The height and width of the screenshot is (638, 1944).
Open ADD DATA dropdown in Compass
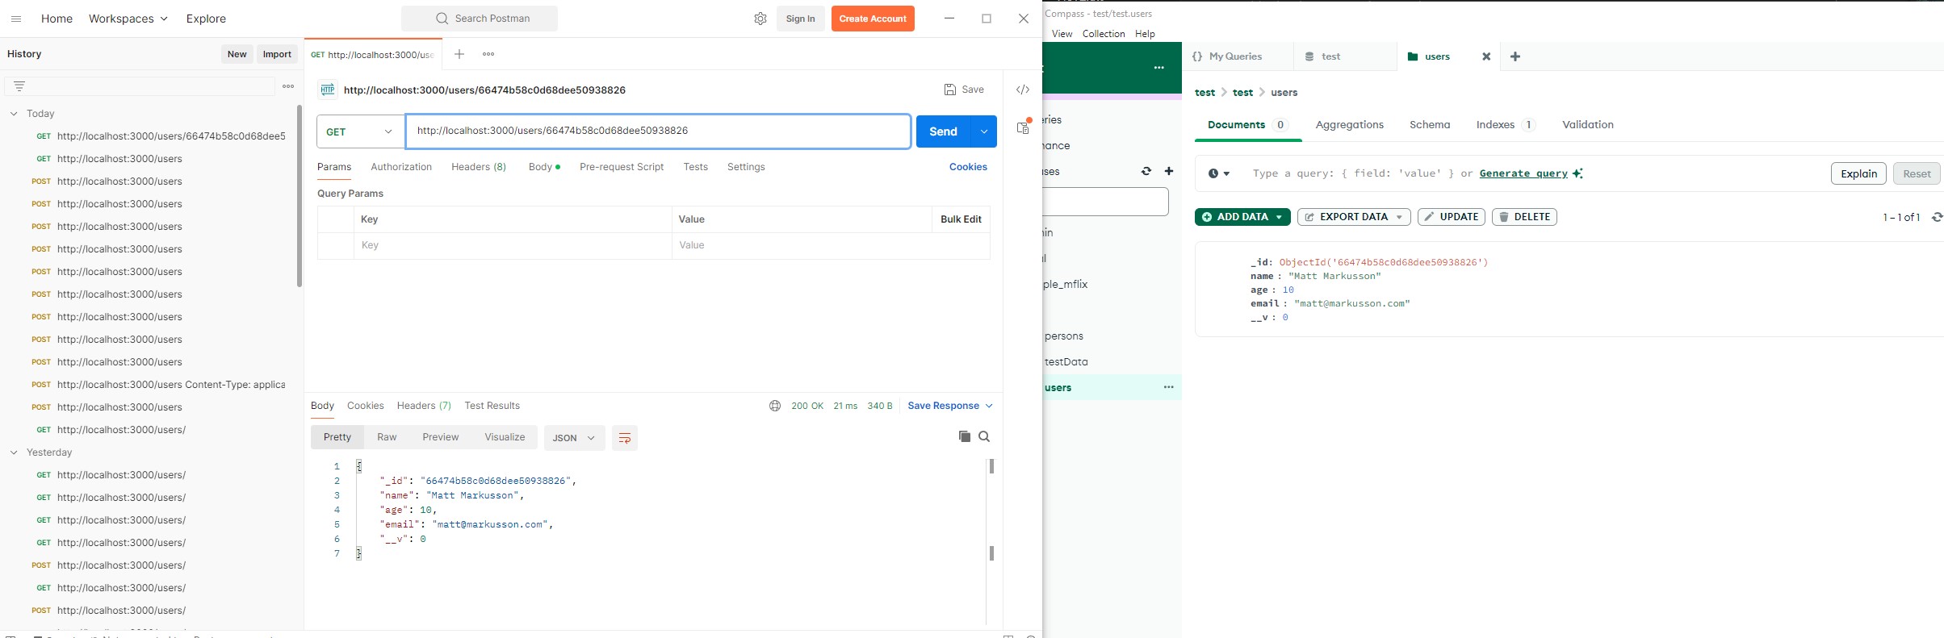[x=1242, y=217]
